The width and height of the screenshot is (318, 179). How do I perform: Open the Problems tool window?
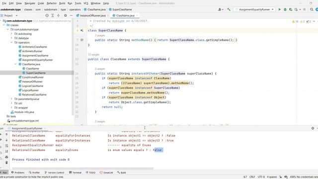pos(18,173)
